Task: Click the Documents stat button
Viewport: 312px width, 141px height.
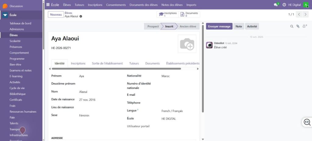Action: pyautogui.click(x=189, y=14)
